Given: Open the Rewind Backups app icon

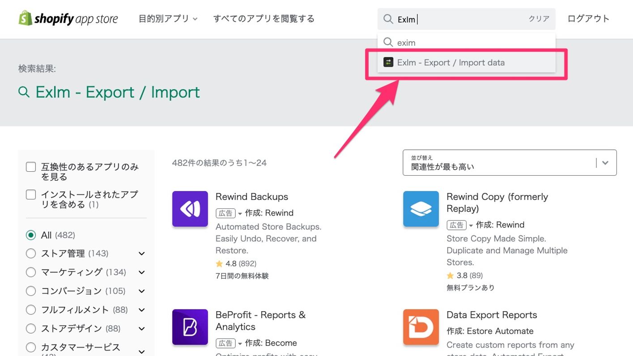Looking at the screenshot, I should click(x=190, y=209).
